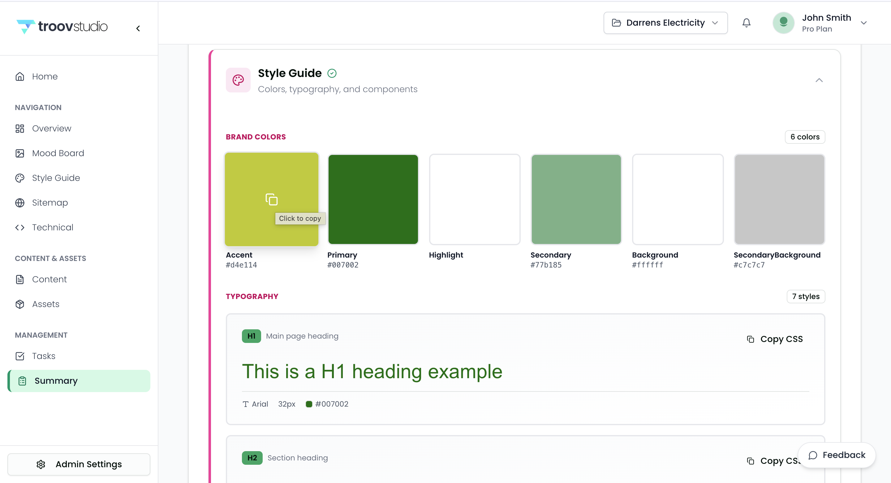The width and height of the screenshot is (891, 483).
Task: Collapse the sidebar with the chevron arrow
Action: pyautogui.click(x=138, y=28)
